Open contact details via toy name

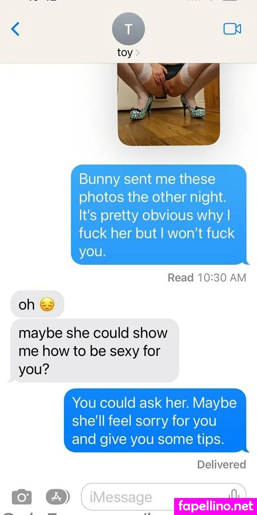(x=125, y=53)
